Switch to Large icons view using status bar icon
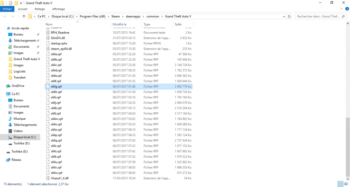The image size is (350, 187). coord(346,184)
